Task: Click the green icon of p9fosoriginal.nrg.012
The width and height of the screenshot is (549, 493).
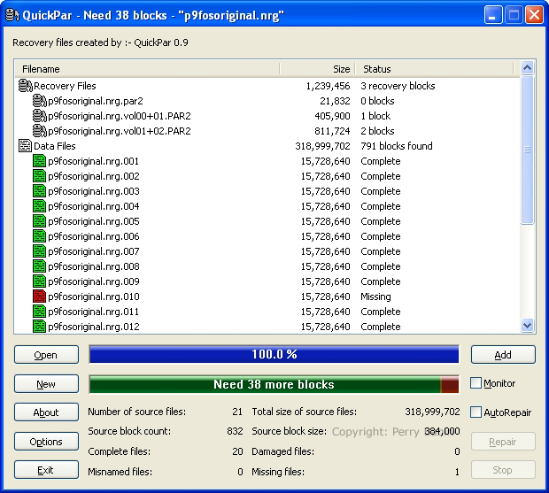Action: point(39,327)
